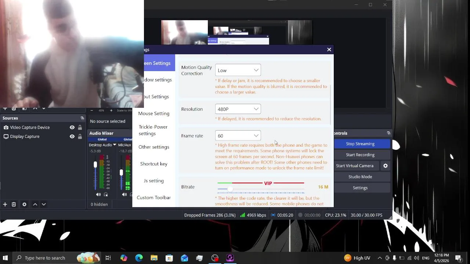
Task: Open the Desktop Audio options arrow
Action: [x=115, y=145]
